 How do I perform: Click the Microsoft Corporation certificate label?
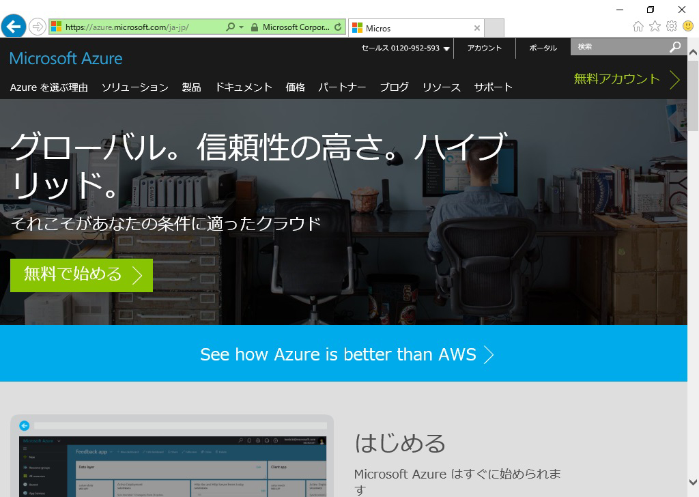pyautogui.click(x=296, y=27)
